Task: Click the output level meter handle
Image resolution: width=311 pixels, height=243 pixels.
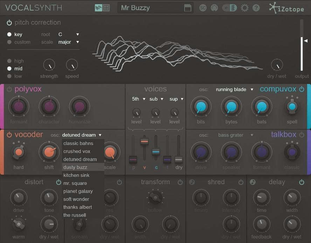Action: click(306, 41)
